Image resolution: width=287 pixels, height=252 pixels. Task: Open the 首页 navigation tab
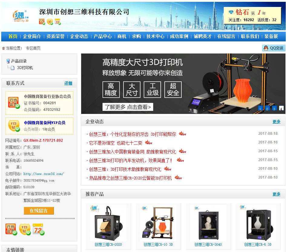(x=13, y=36)
